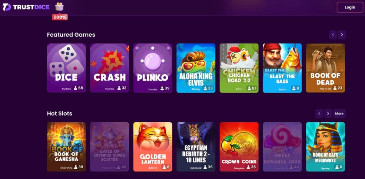The image size is (365, 179).
Task: Select Chicken Road 2.0 game
Action: (239, 68)
